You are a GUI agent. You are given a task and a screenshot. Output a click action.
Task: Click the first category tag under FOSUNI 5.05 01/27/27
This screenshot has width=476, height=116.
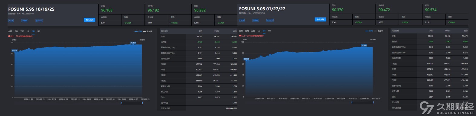point(242,20)
